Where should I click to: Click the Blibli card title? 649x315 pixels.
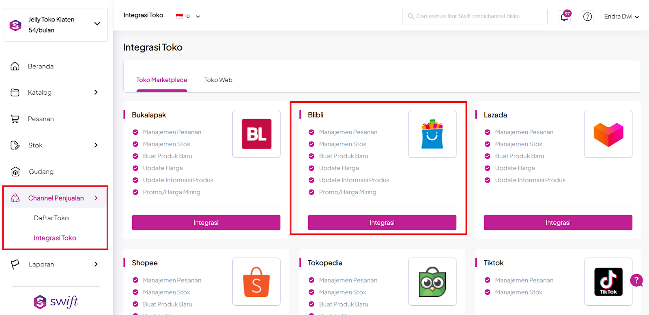pos(316,115)
